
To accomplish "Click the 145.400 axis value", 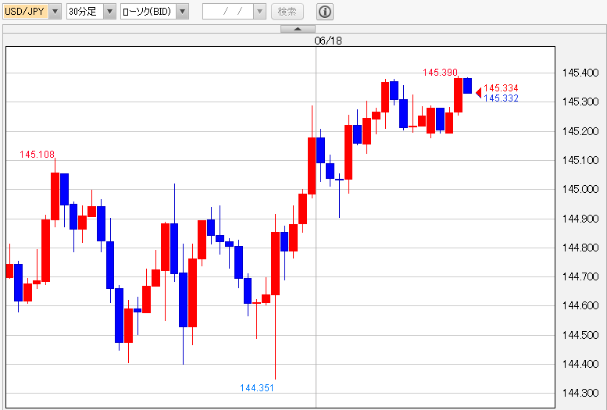I will click(x=580, y=73).
